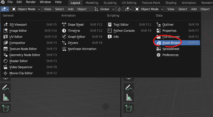Open Preferences from editor list

click(177, 55)
